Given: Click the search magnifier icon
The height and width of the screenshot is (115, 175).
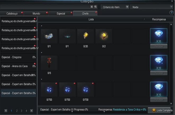Looking at the screenshot, I should tap(95, 7).
